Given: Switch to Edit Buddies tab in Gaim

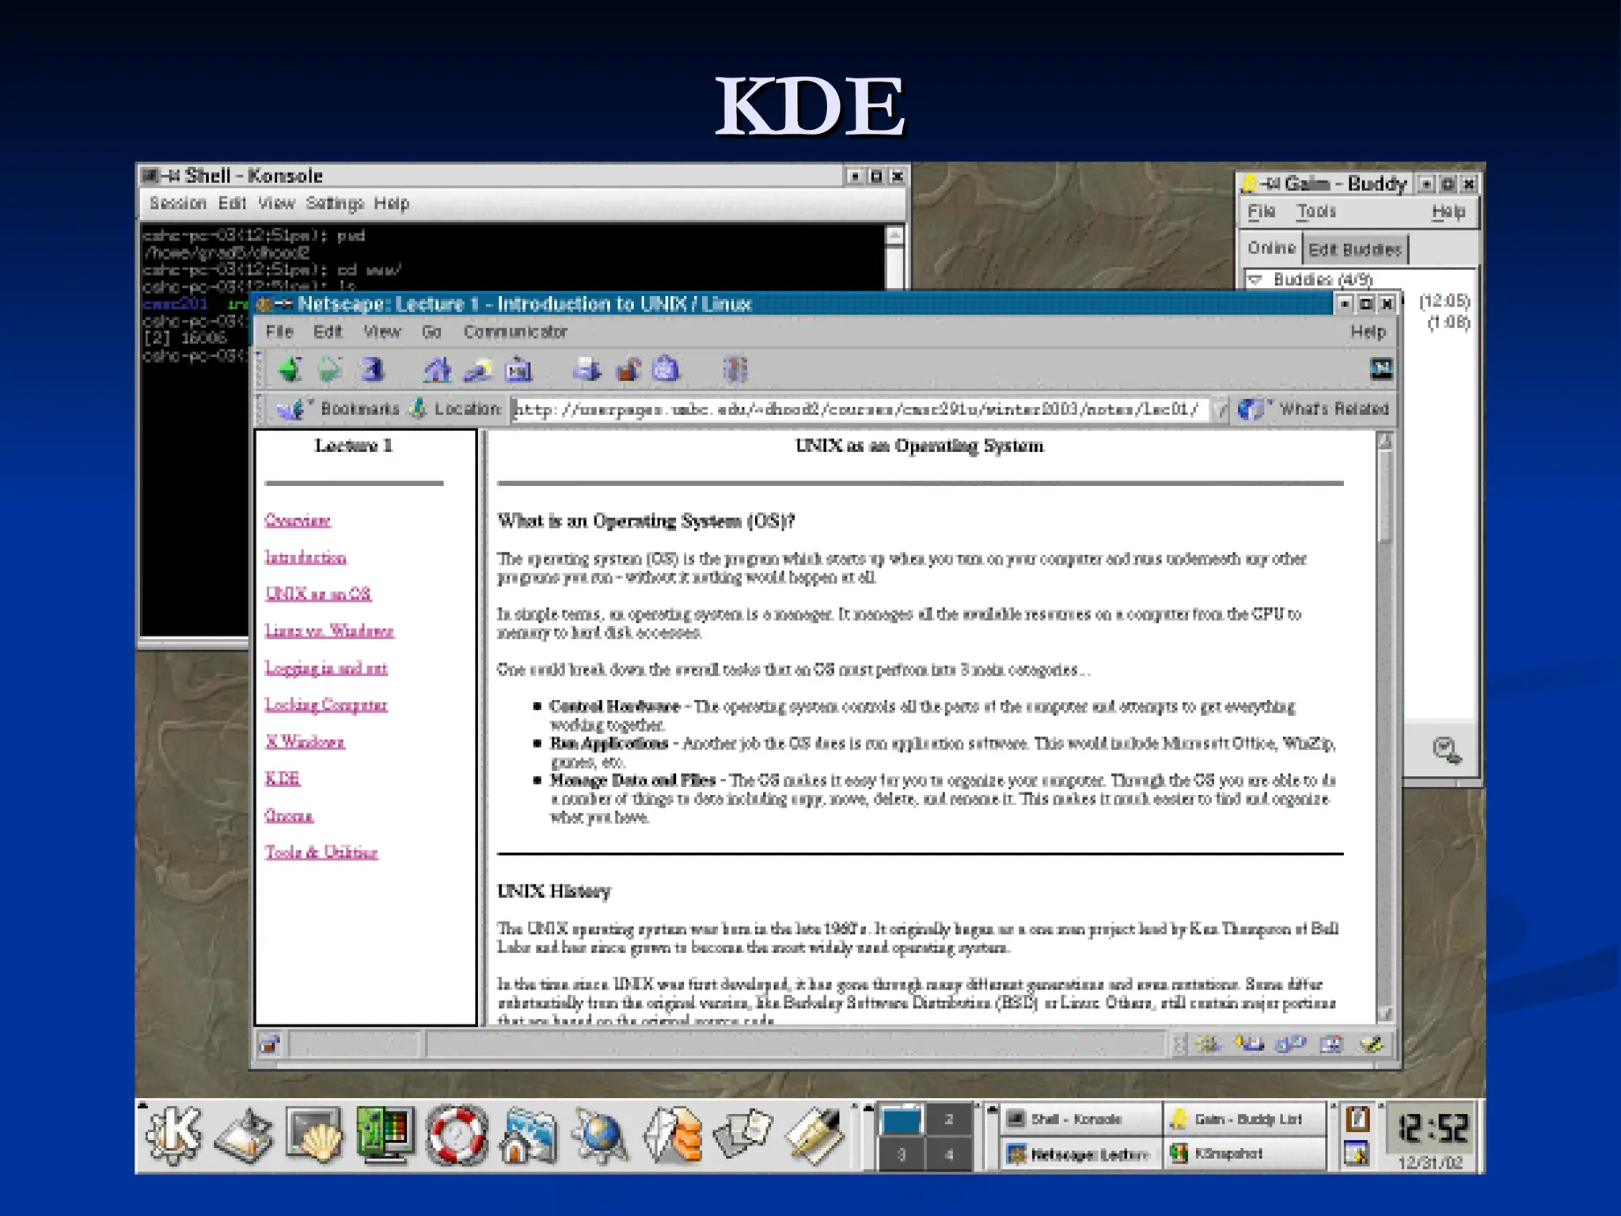Looking at the screenshot, I should coord(1354,249).
